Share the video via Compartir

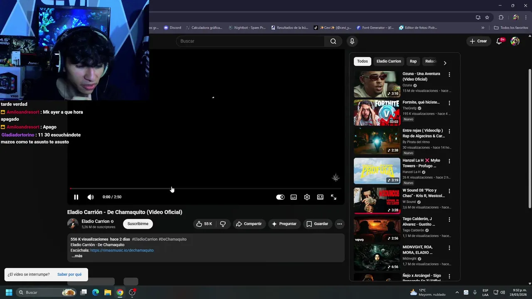(x=249, y=224)
